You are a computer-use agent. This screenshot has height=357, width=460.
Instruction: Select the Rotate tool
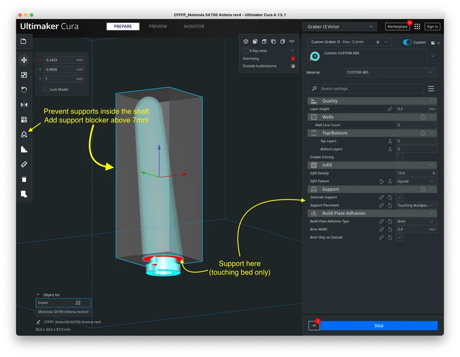24,90
